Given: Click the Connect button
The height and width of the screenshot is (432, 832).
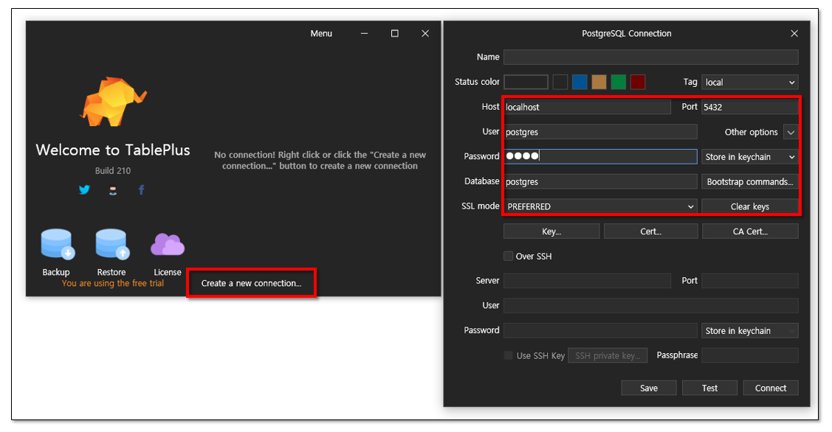Looking at the screenshot, I should [771, 388].
